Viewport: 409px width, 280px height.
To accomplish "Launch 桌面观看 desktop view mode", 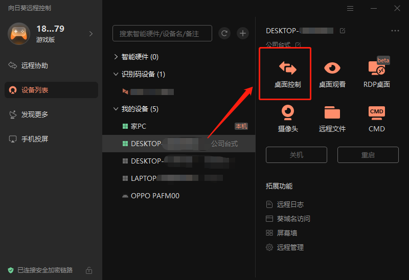I will [x=332, y=73].
